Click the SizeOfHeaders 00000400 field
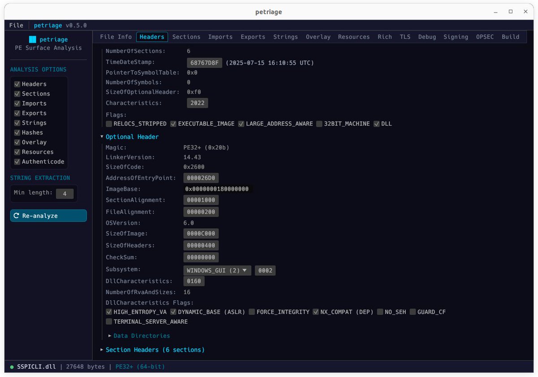This screenshot has width=538, height=377. [x=201, y=246]
